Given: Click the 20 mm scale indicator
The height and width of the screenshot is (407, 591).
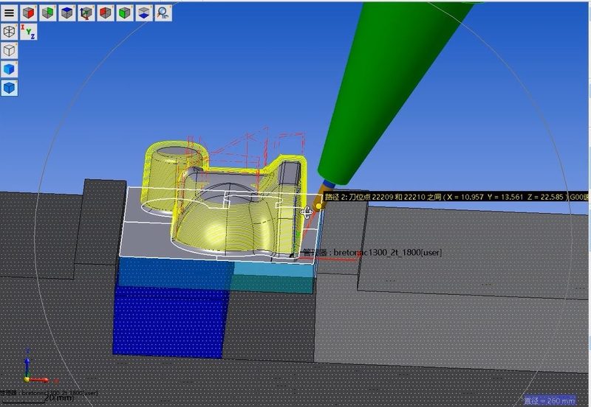Looking at the screenshot, I should point(59,397).
